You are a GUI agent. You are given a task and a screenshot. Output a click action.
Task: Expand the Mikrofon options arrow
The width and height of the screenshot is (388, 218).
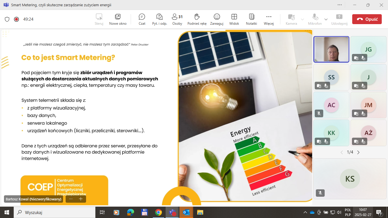(x=326, y=19)
